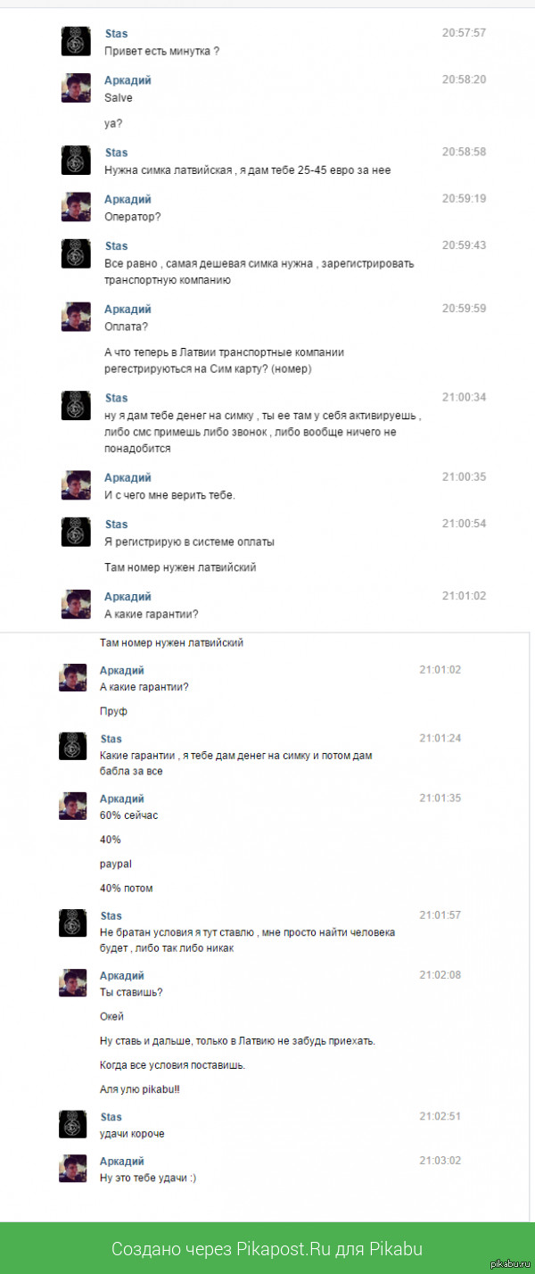535x1274 pixels.
Task: Click Аркадий's avatar beside the 'Оператор?' message
Action: [76, 207]
